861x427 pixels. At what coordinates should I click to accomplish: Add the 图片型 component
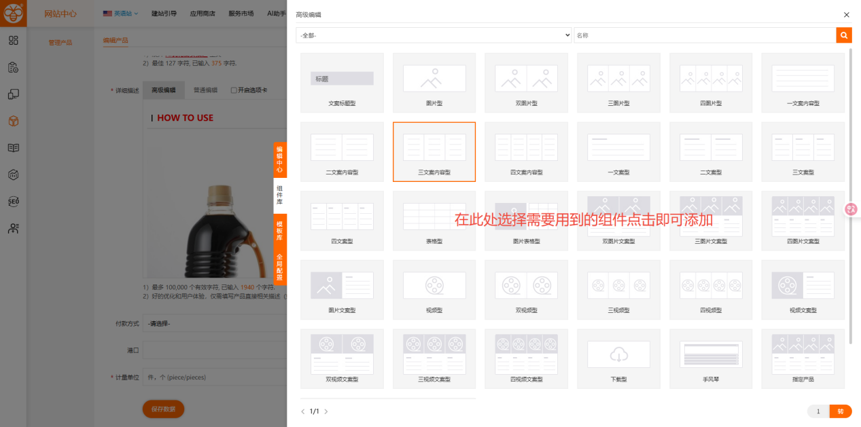pyautogui.click(x=434, y=83)
